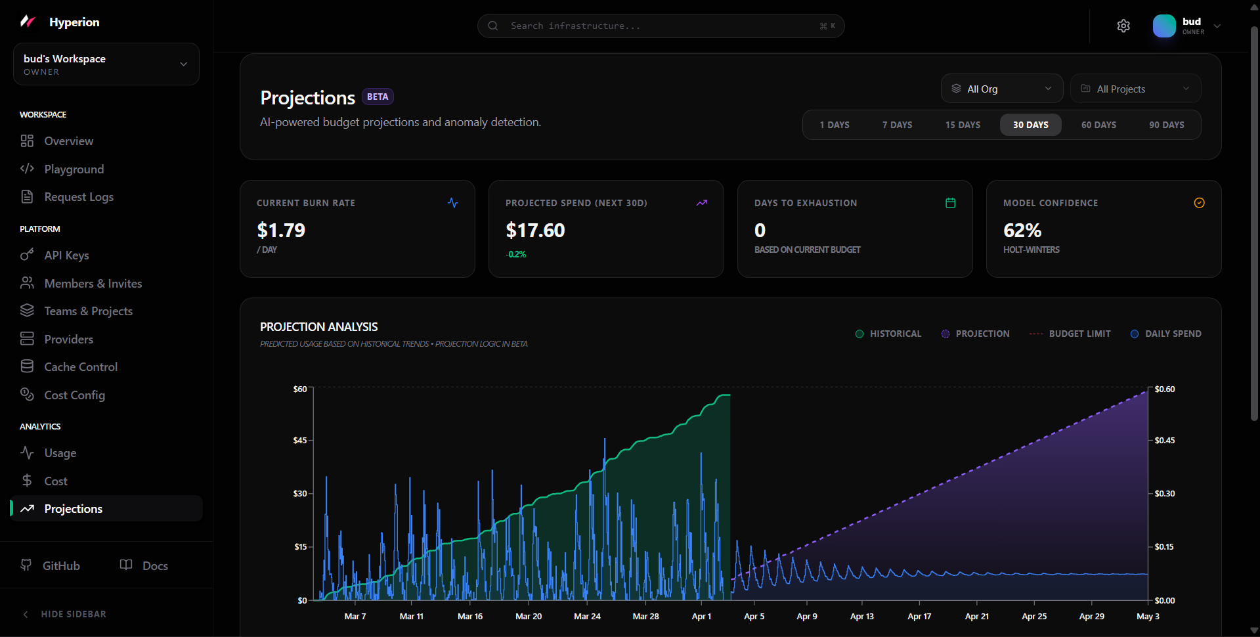This screenshot has width=1260, height=637.
Task: Open Request Logs page
Action: click(79, 197)
